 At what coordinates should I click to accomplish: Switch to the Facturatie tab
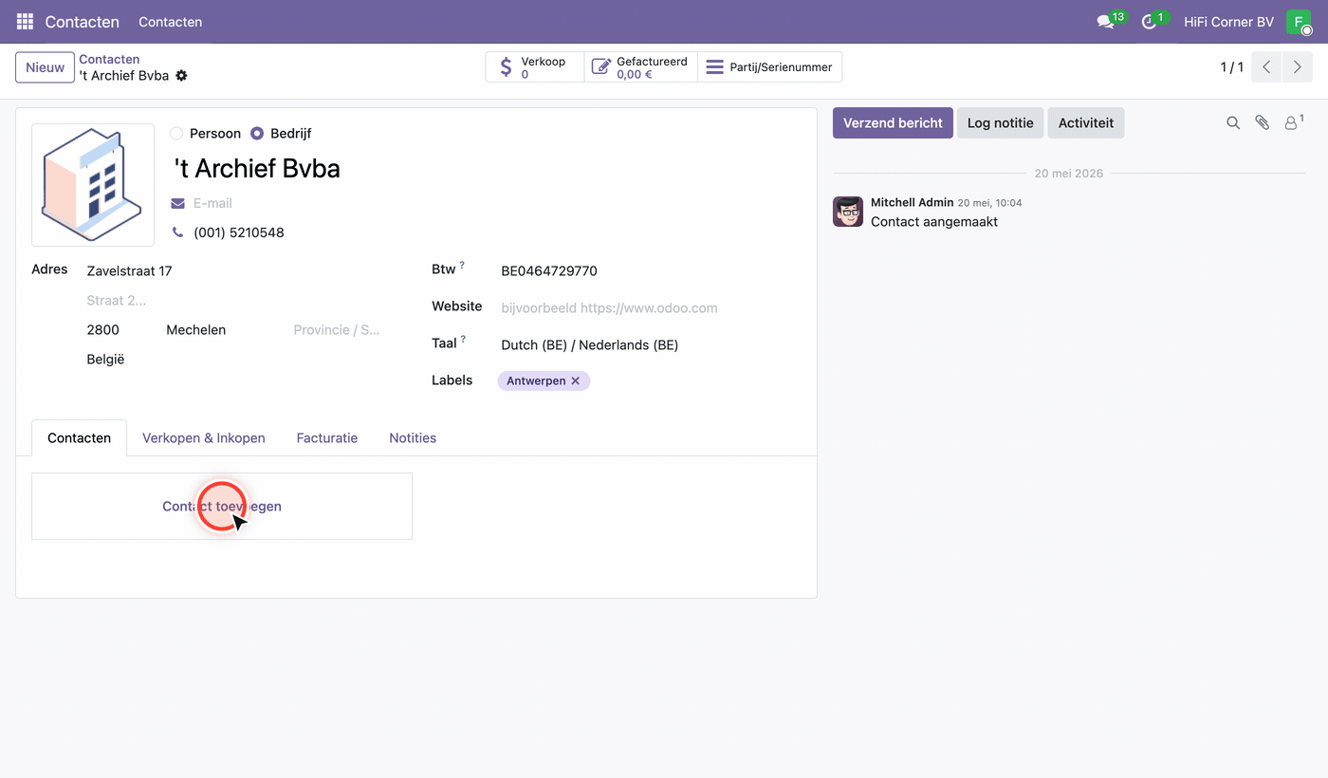click(327, 438)
